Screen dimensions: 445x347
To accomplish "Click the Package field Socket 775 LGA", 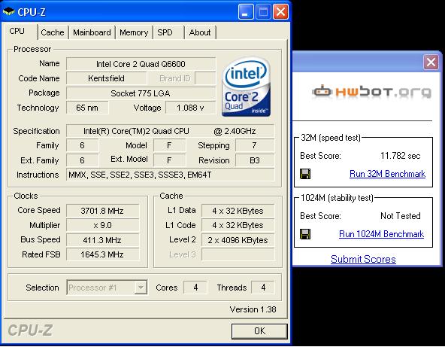I will pos(141,93).
